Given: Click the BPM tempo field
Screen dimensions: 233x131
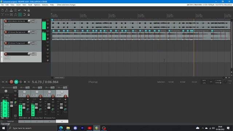Looking at the screenshot, I should (204, 82).
